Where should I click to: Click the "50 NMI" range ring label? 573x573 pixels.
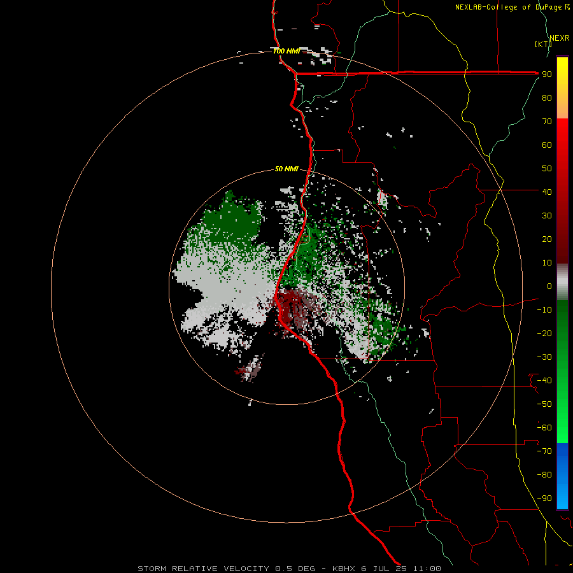pyautogui.click(x=286, y=169)
